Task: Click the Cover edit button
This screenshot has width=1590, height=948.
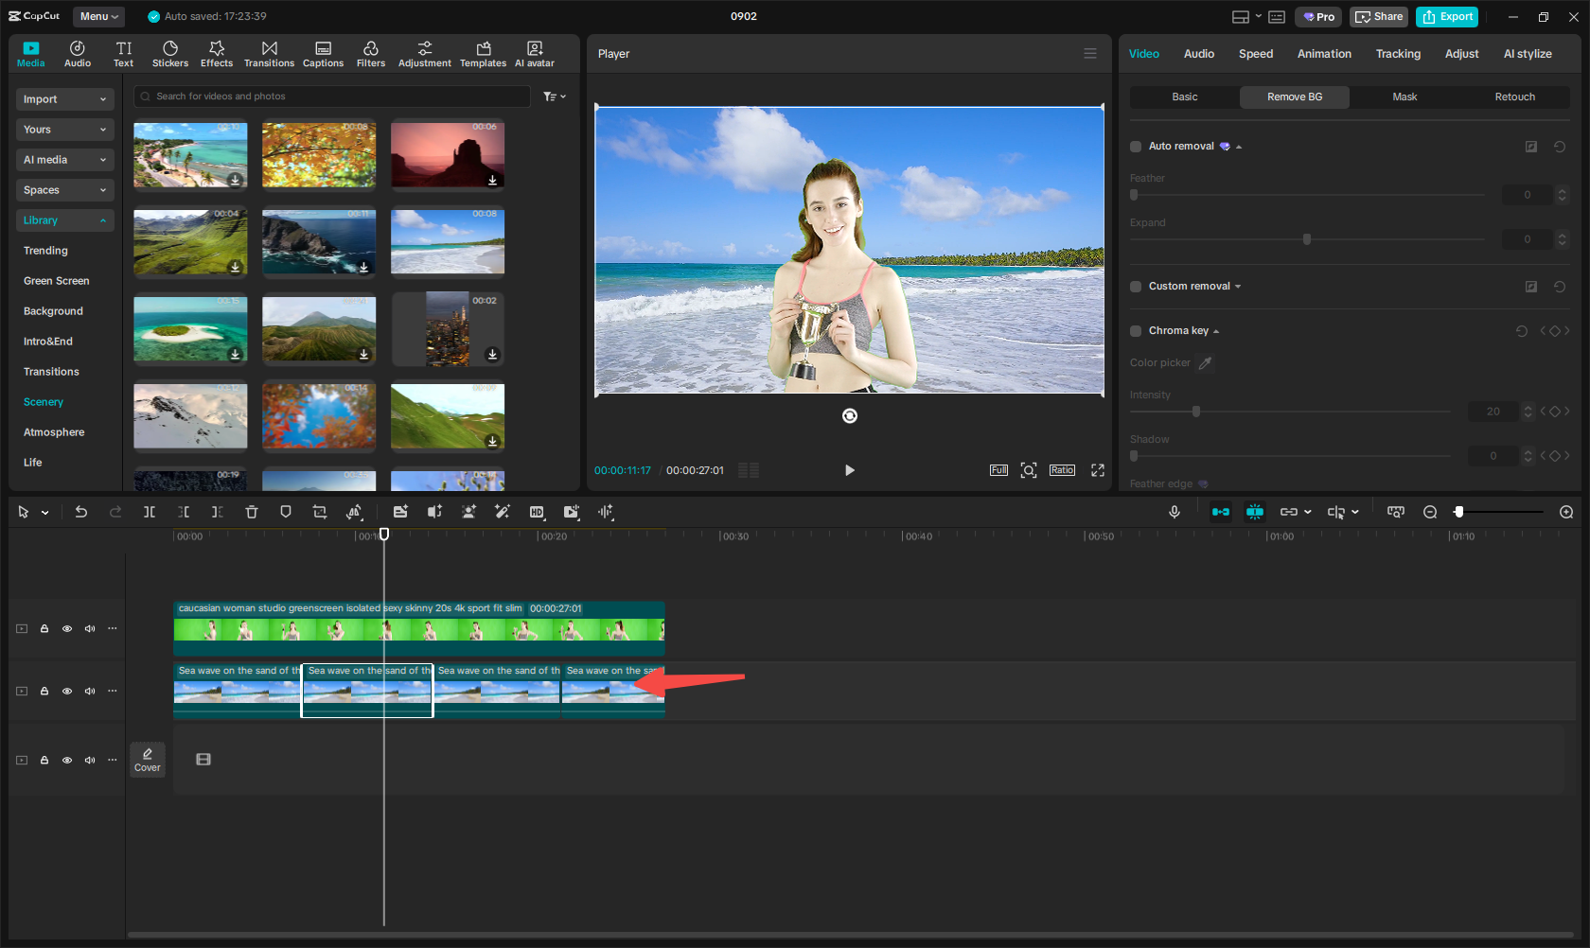Action: (x=148, y=760)
